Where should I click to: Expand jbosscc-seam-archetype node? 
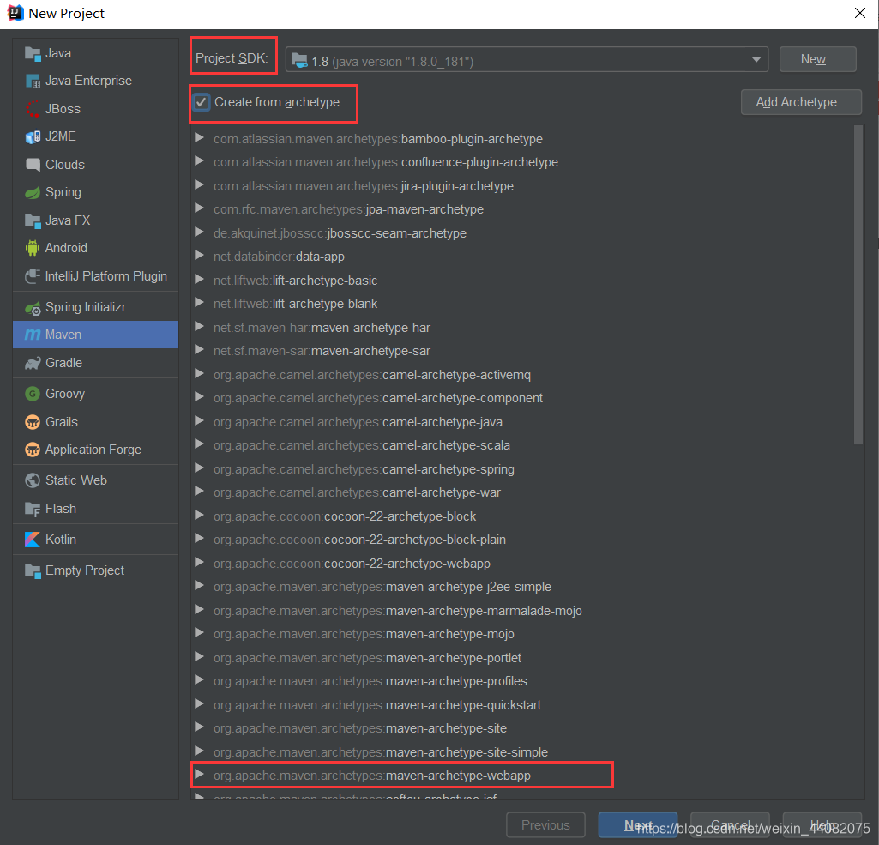pos(199,232)
